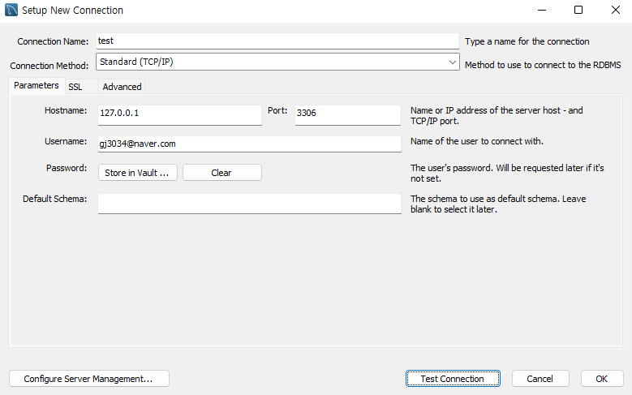
Task: Click 'Name of the user to connect with' text
Action: pyautogui.click(x=477, y=141)
